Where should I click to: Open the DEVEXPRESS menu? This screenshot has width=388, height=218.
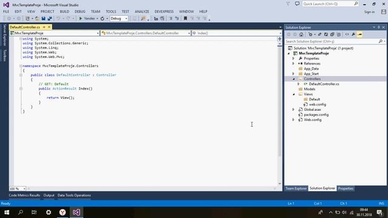click(164, 12)
